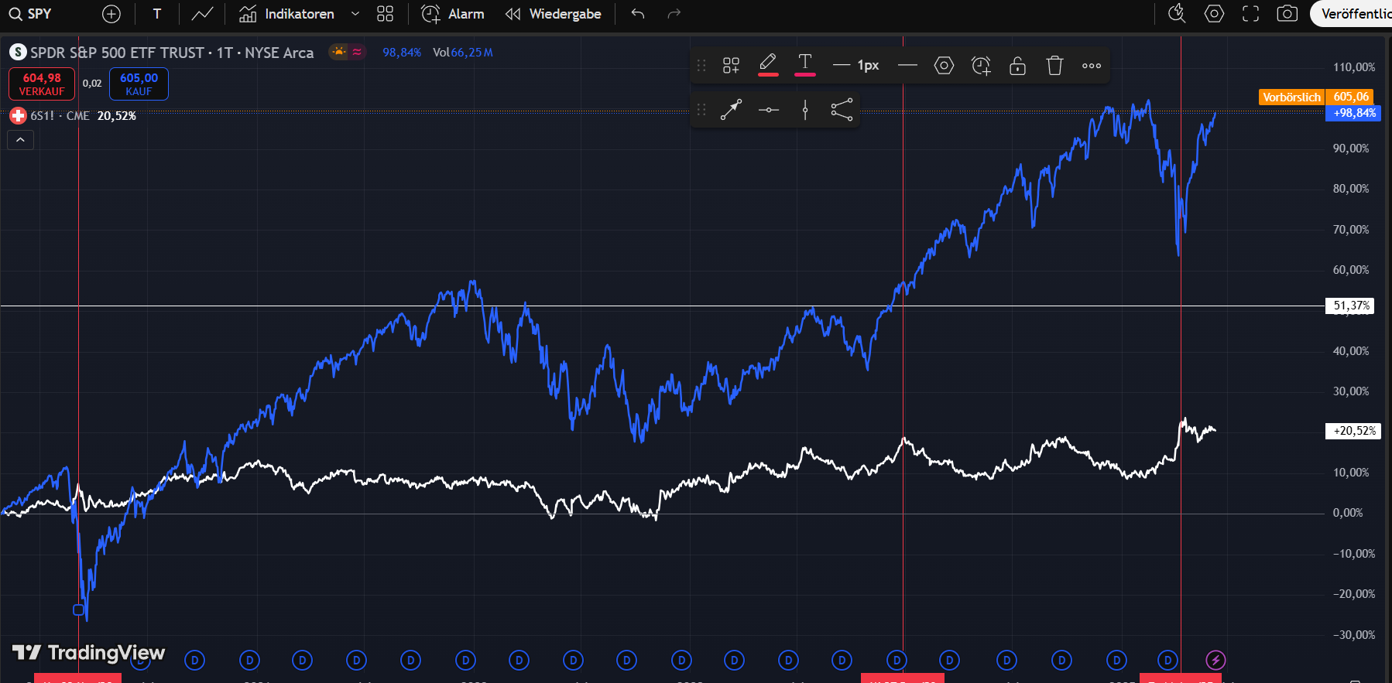Create an Alarm
Image resolution: width=1392 pixels, height=683 pixels.
[453, 14]
